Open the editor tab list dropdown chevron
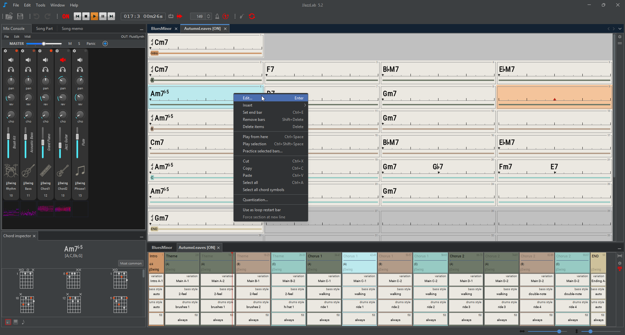The height and width of the screenshot is (335, 625). click(x=620, y=29)
